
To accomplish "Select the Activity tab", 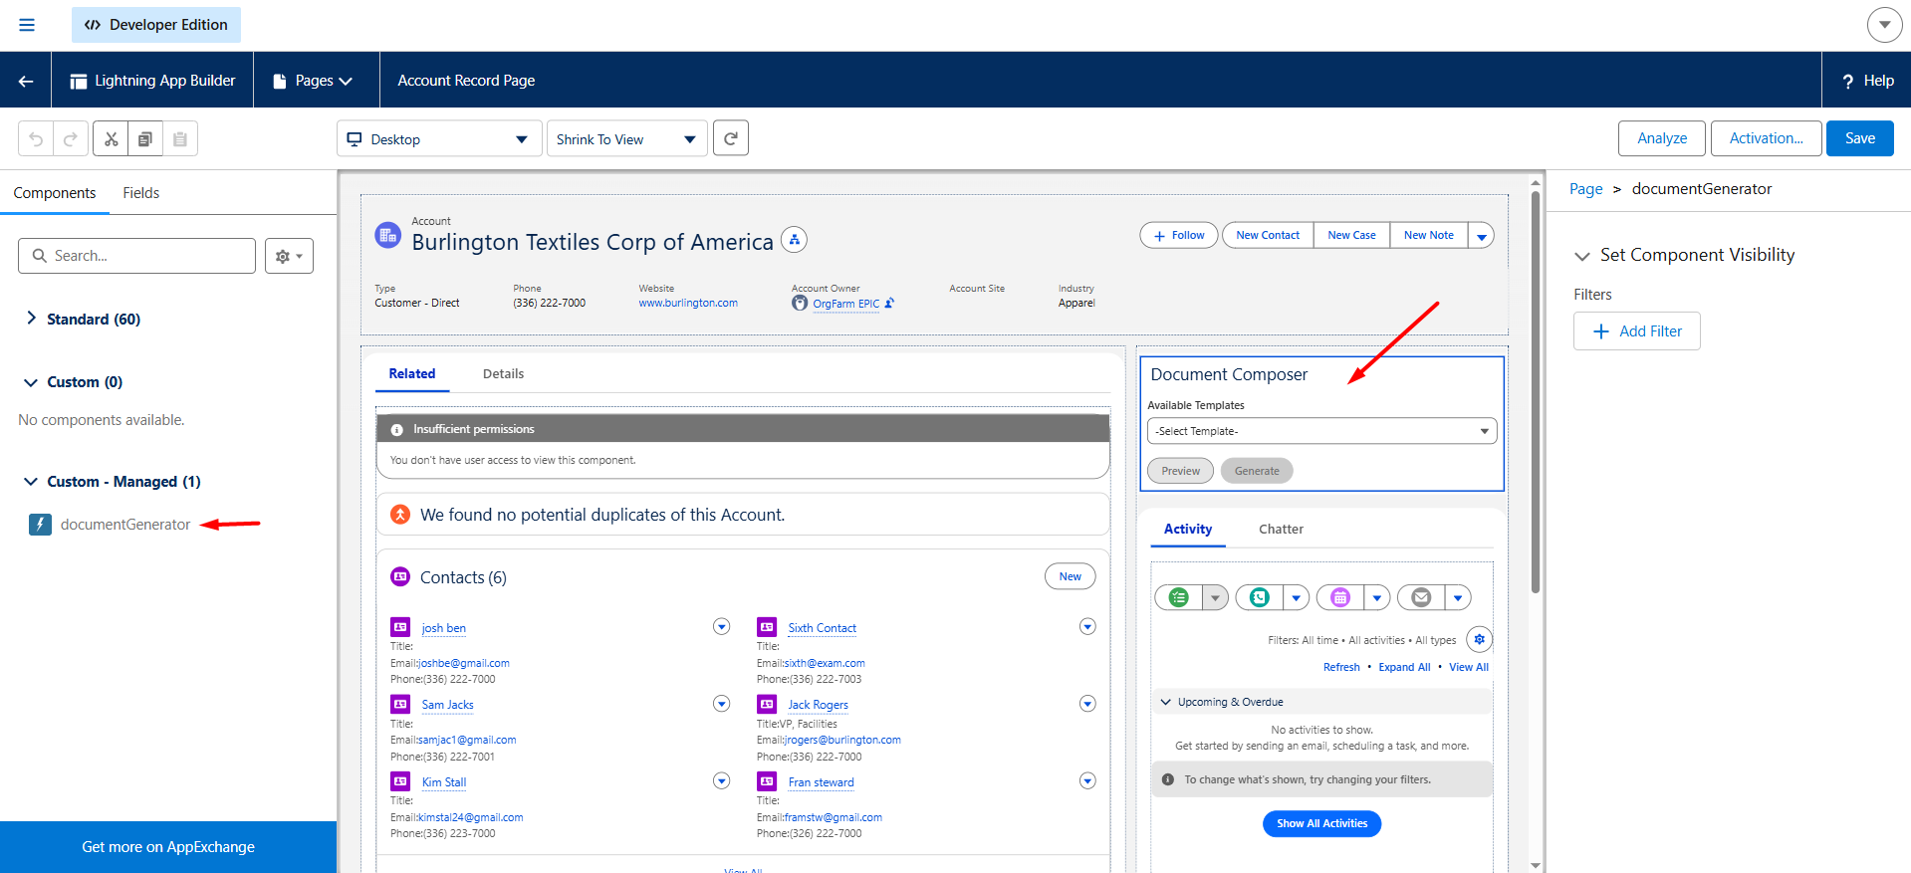I will pos(1188,530).
